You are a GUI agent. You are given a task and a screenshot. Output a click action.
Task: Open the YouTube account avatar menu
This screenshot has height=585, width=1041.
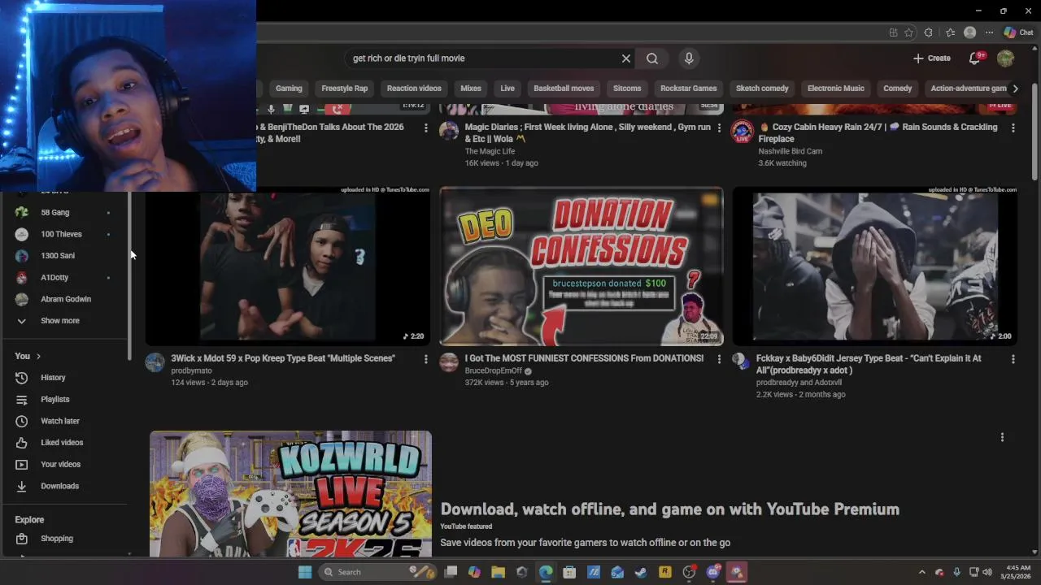[x=1006, y=58]
